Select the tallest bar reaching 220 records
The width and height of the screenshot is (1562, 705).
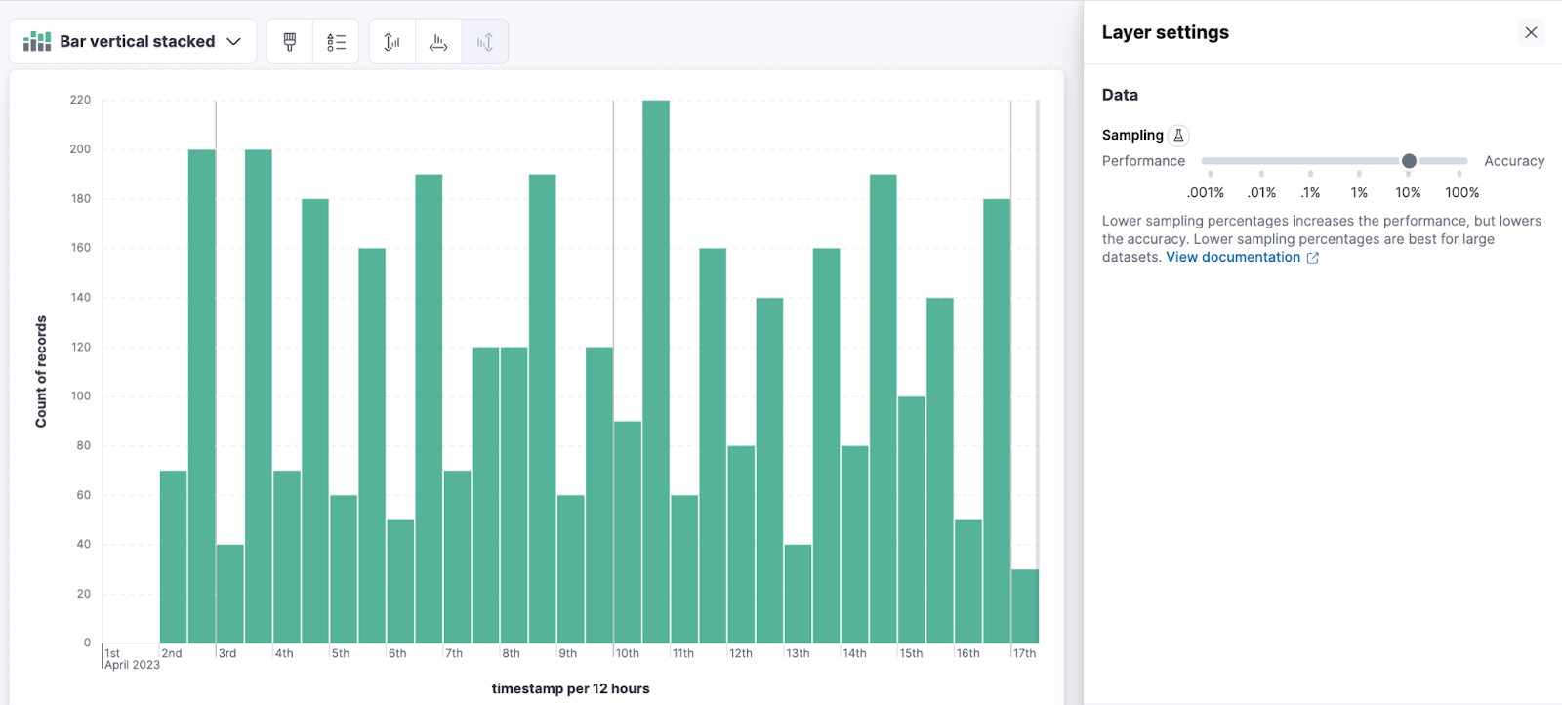[x=656, y=371]
